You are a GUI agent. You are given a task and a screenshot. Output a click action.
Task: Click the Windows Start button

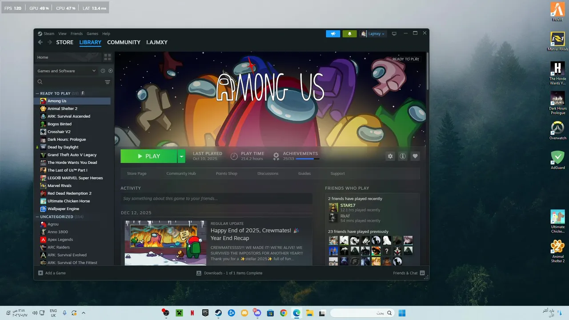pos(402,313)
